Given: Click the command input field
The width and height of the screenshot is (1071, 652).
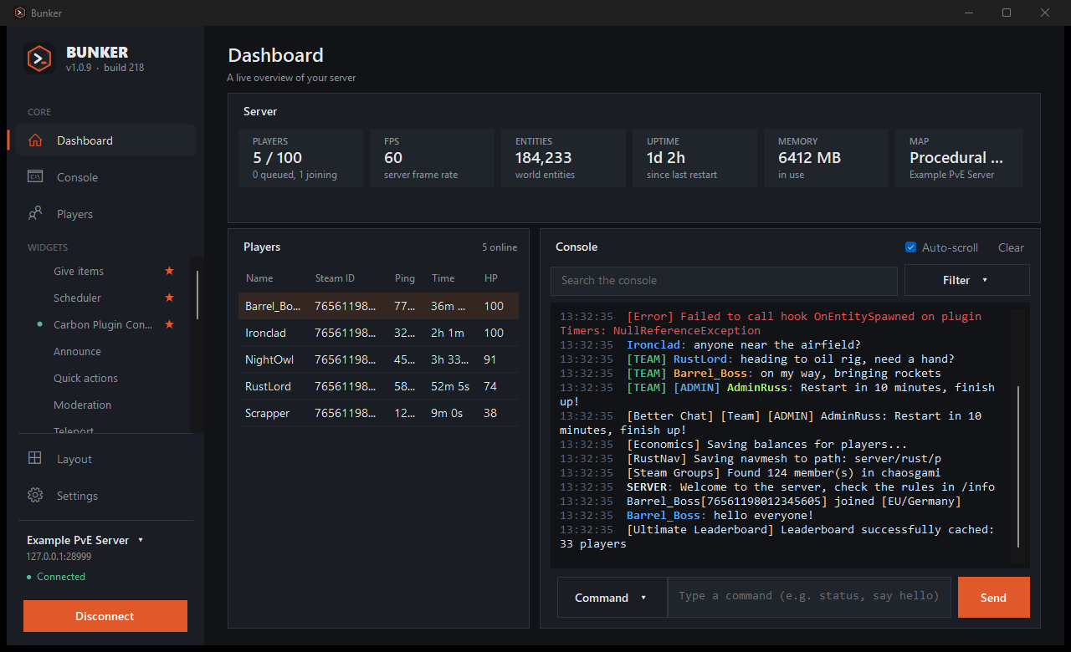Looking at the screenshot, I should click(809, 598).
